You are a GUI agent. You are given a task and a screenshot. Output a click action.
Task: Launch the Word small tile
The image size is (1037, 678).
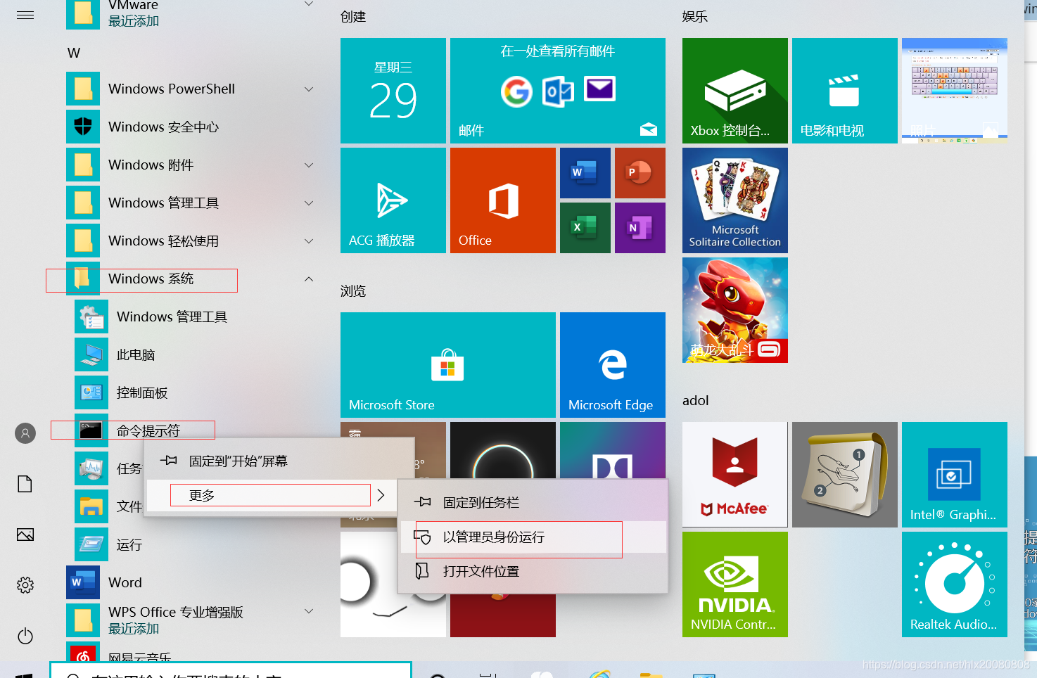pyautogui.click(x=585, y=173)
